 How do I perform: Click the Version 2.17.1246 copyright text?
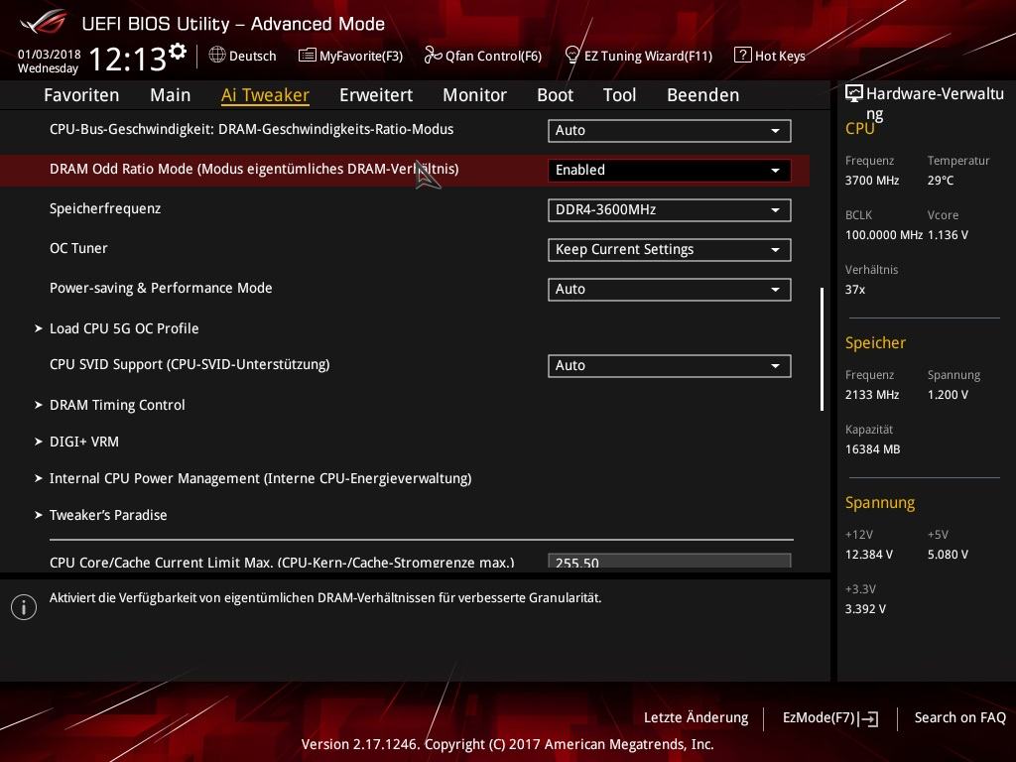pyautogui.click(x=507, y=744)
